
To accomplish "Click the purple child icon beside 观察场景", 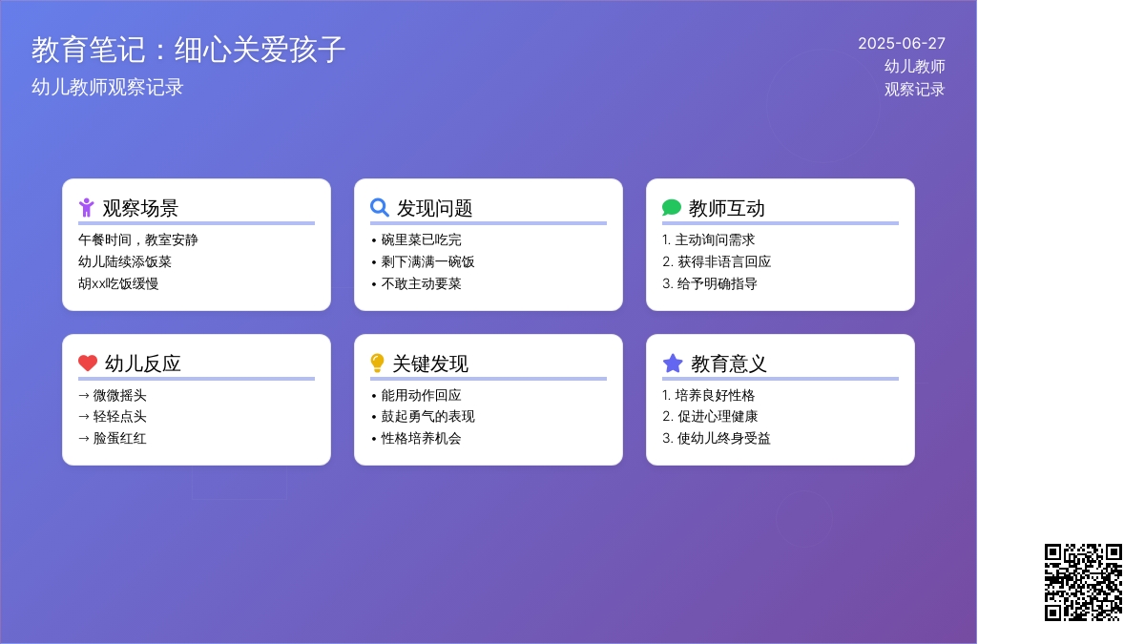I will pyautogui.click(x=86, y=207).
